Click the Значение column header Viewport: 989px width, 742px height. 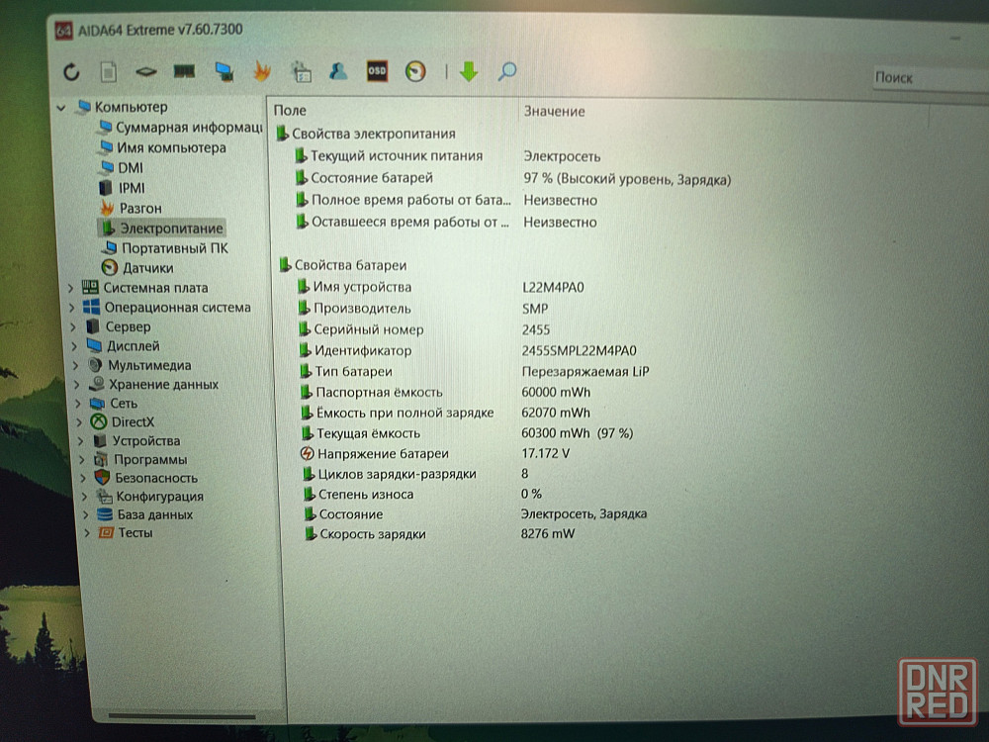point(554,111)
